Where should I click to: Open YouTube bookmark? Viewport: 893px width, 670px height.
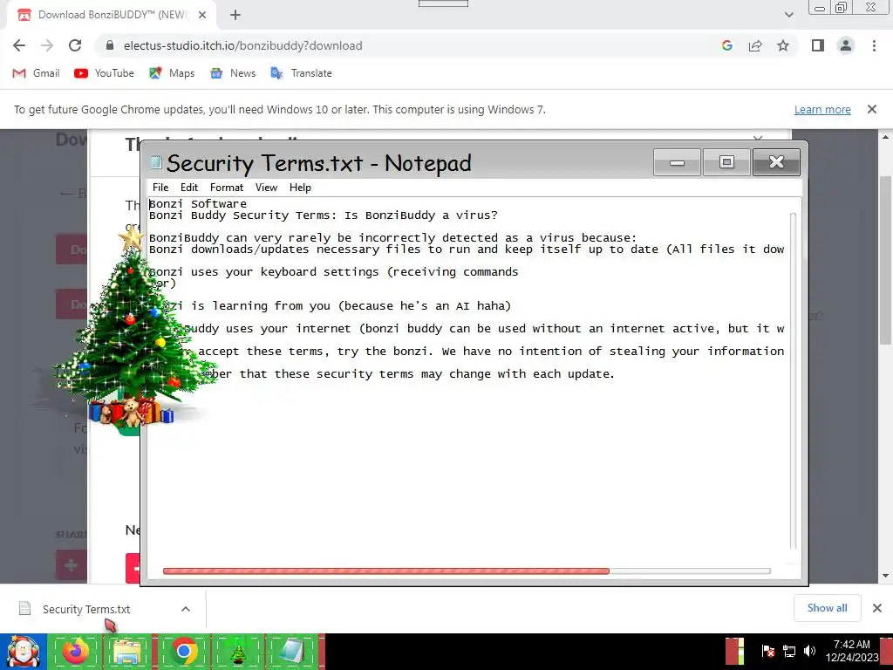pyautogui.click(x=104, y=73)
